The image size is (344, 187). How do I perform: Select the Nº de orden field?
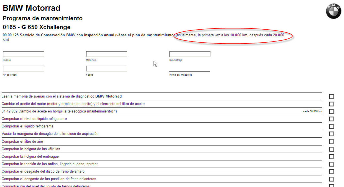(24, 69)
